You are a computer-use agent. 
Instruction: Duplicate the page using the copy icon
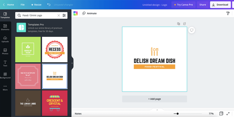[x=178, y=24]
